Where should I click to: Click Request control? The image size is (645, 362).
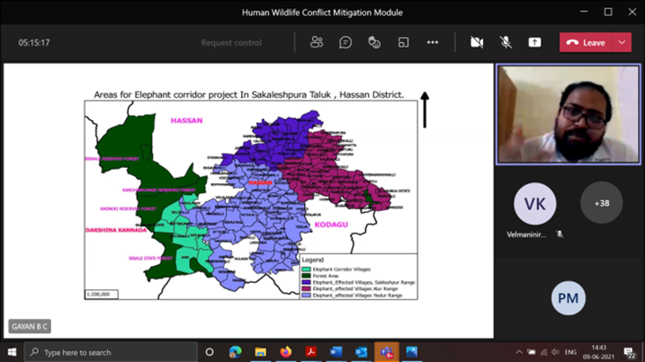point(231,42)
